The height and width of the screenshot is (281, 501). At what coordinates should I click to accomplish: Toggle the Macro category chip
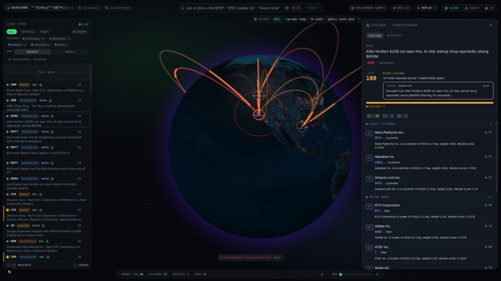pyautogui.click(x=62, y=45)
